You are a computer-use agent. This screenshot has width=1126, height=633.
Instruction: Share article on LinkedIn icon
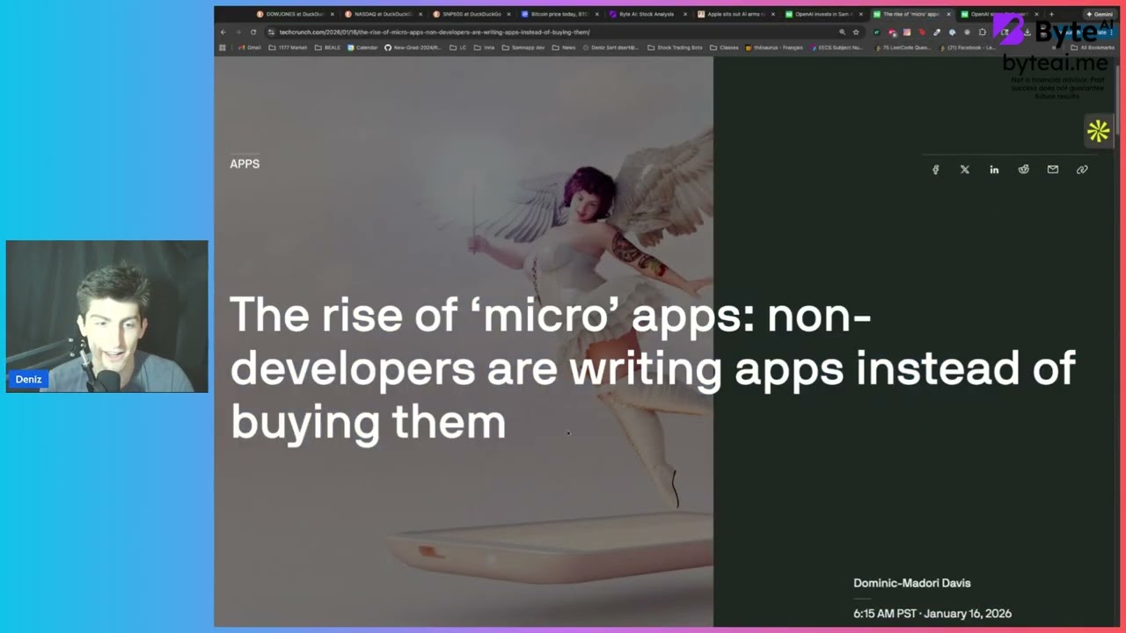tap(994, 170)
